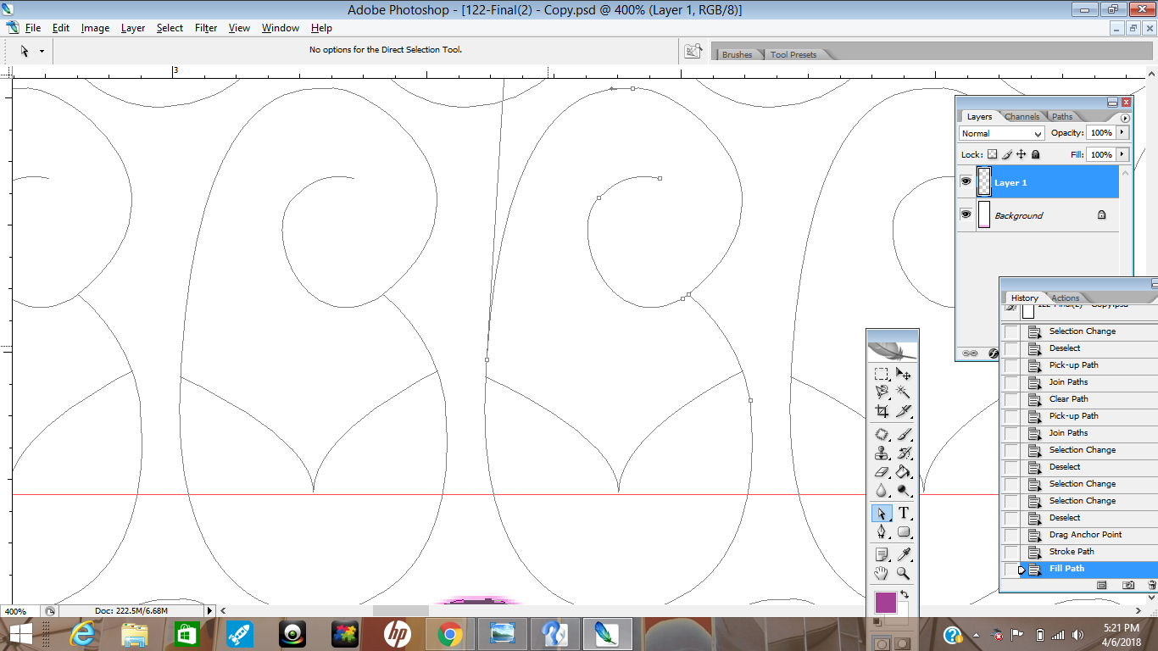Switch to the Actions tab
Viewport: 1158px width, 651px height.
coord(1066,298)
